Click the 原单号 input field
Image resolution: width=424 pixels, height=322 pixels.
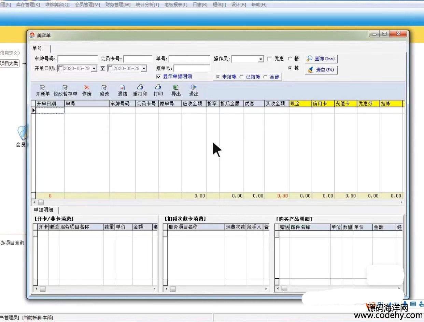click(192, 68)
